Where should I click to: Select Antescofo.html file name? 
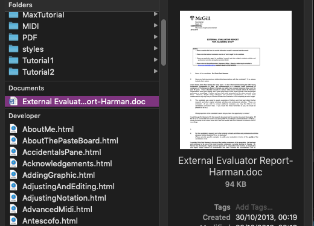click(x=50, y=221)
